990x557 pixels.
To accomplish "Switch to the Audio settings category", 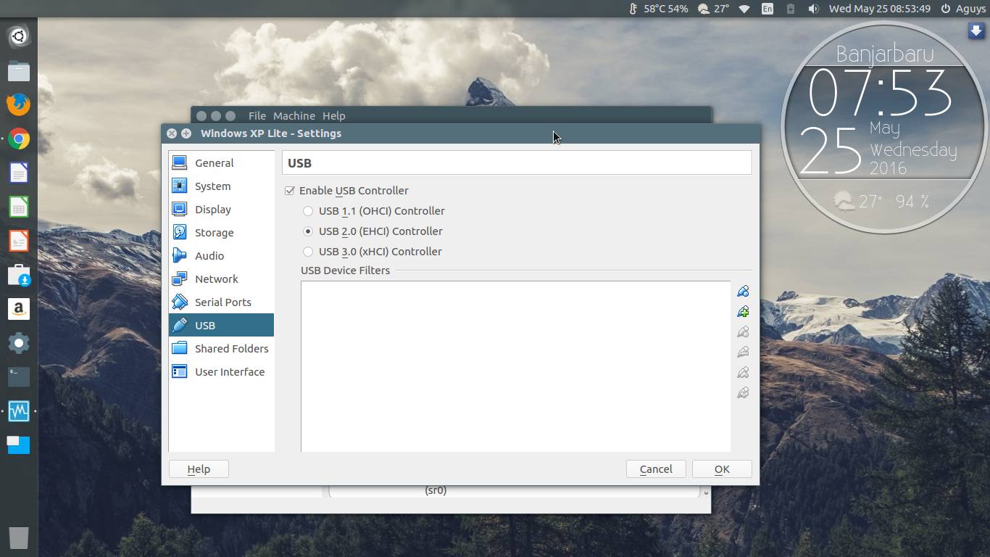I will click(221, 256).
